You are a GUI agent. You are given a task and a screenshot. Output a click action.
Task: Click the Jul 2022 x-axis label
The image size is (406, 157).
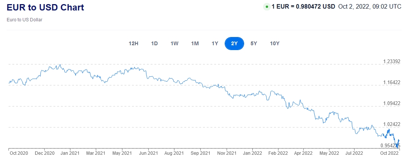(x=353, y=153)
